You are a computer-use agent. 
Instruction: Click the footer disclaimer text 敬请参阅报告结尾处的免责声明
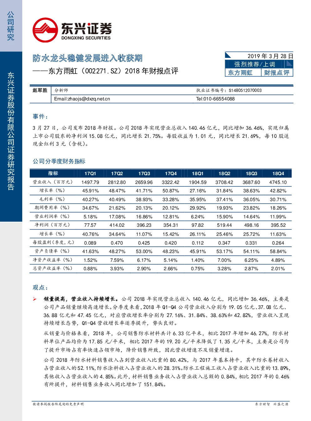(58, 404)
